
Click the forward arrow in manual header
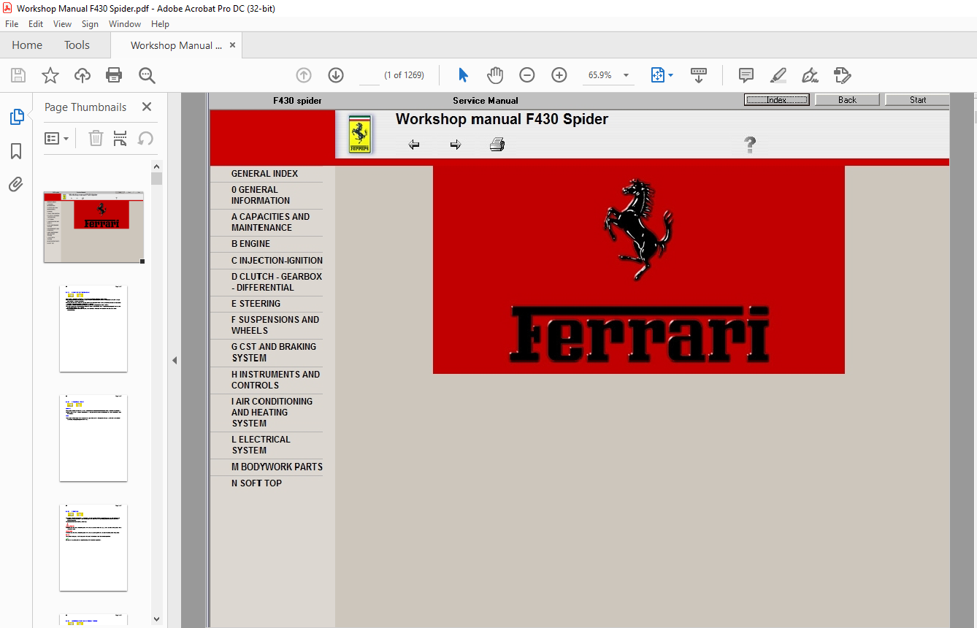(456, 145)
